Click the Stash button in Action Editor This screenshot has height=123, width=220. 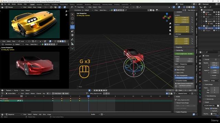pos(66,93)
